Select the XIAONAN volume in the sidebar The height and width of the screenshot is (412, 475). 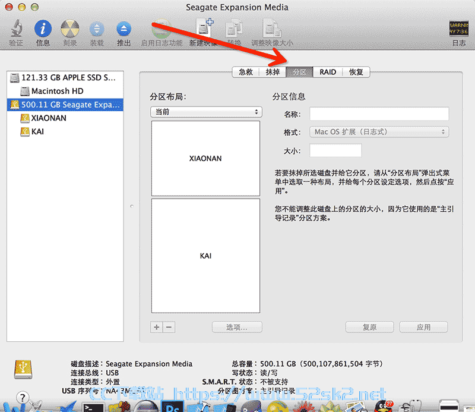coord(65,118)
